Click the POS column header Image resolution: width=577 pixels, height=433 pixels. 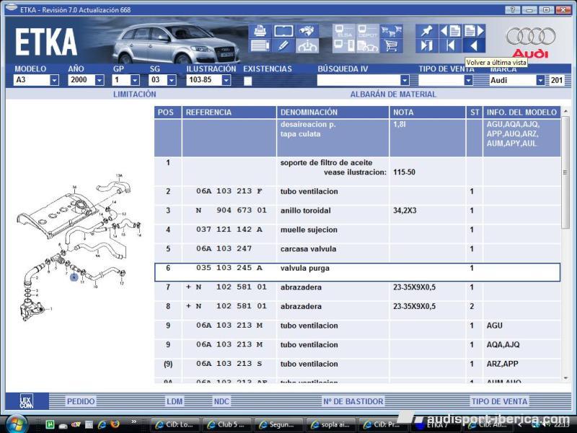(168, 113)
